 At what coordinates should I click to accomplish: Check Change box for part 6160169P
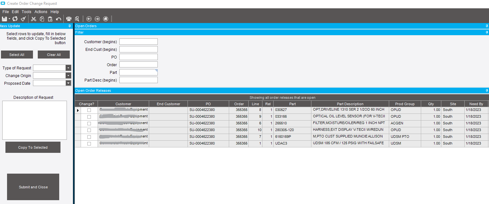(x=89, y=137)
